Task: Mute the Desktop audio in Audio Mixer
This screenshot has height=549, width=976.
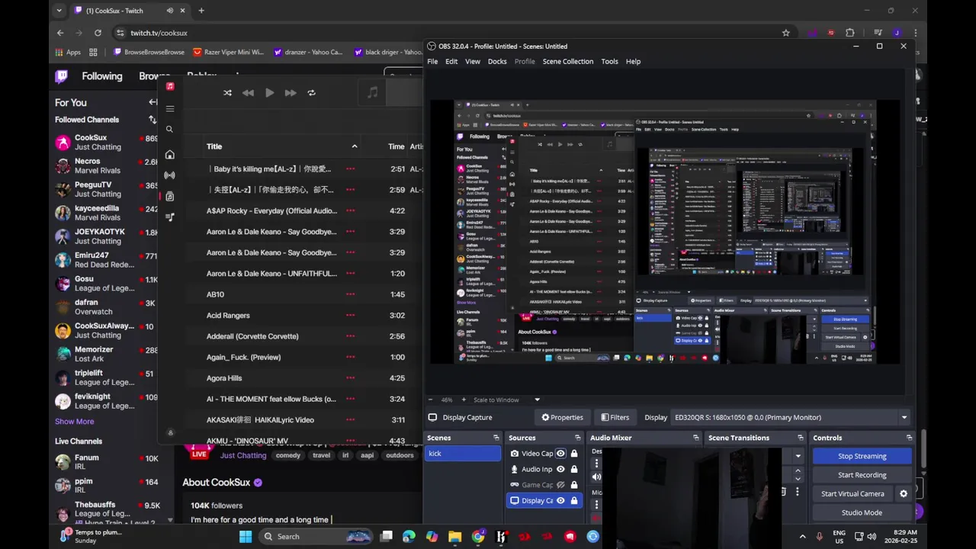Action: [x=596, y=477]
